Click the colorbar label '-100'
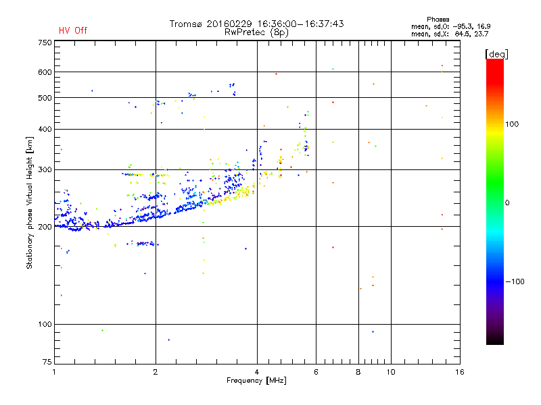Viewport: 541px width, 405px height. click(515, 281)
